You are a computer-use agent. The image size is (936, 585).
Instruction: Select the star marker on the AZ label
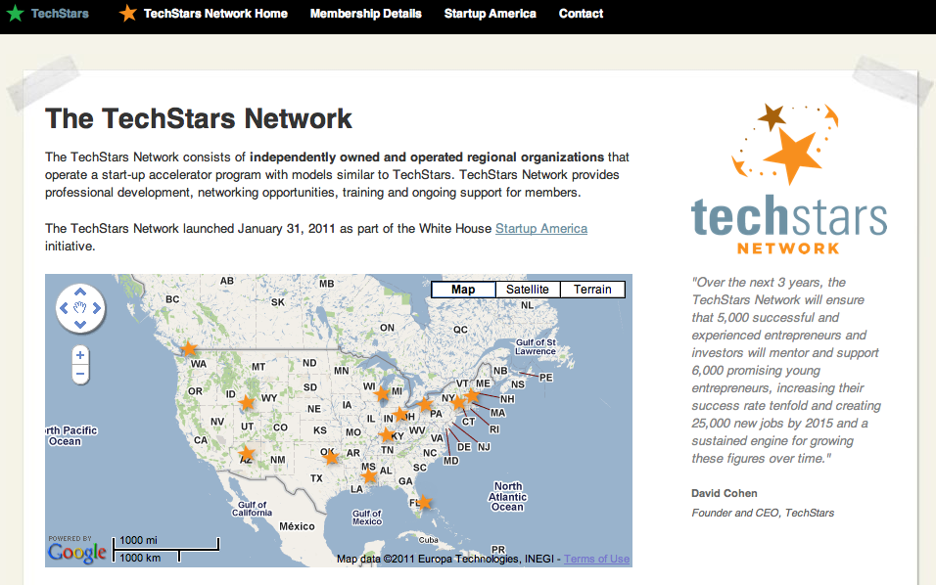point(247,454)
